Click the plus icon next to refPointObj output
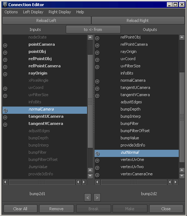Viewport: 187px width, 216px height. (97, 39)
